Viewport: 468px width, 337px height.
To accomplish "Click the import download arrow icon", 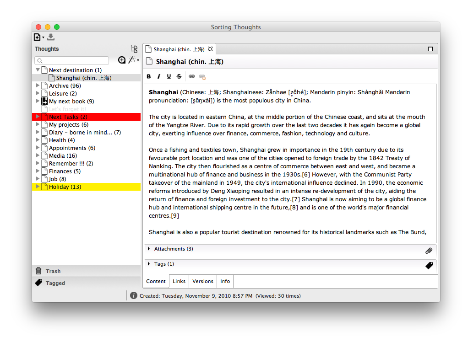I will [x=51, y=37].
